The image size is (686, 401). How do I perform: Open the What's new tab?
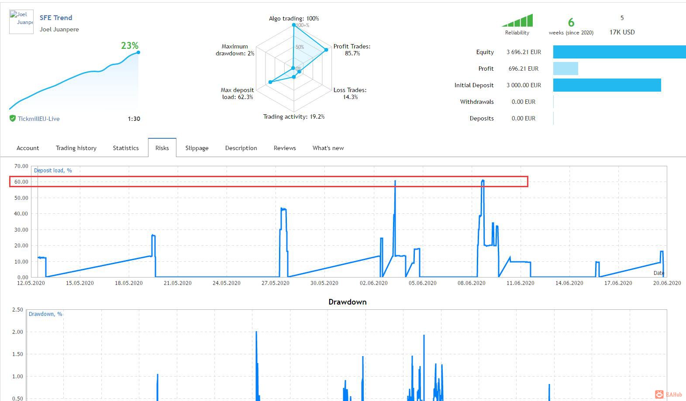328,148
